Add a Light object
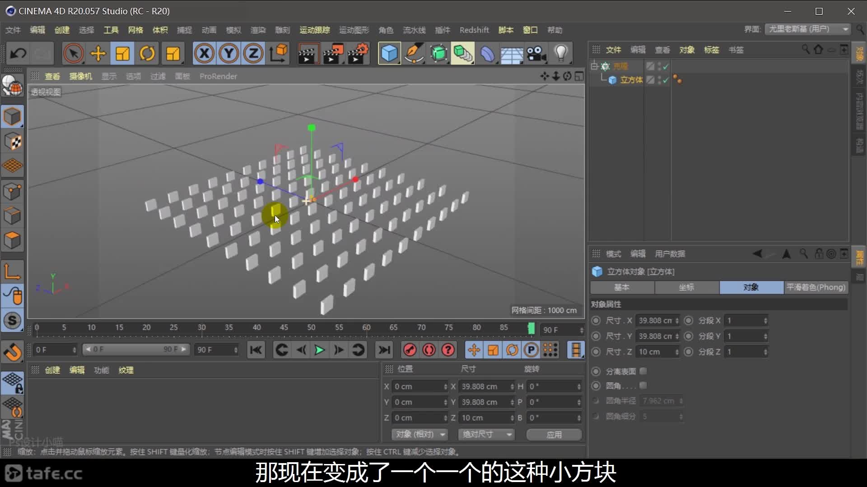Image resolution: width=867 pixels, height=487 pixels. point(561,53)
